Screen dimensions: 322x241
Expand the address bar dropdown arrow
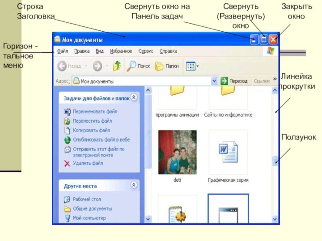point(214,81)
